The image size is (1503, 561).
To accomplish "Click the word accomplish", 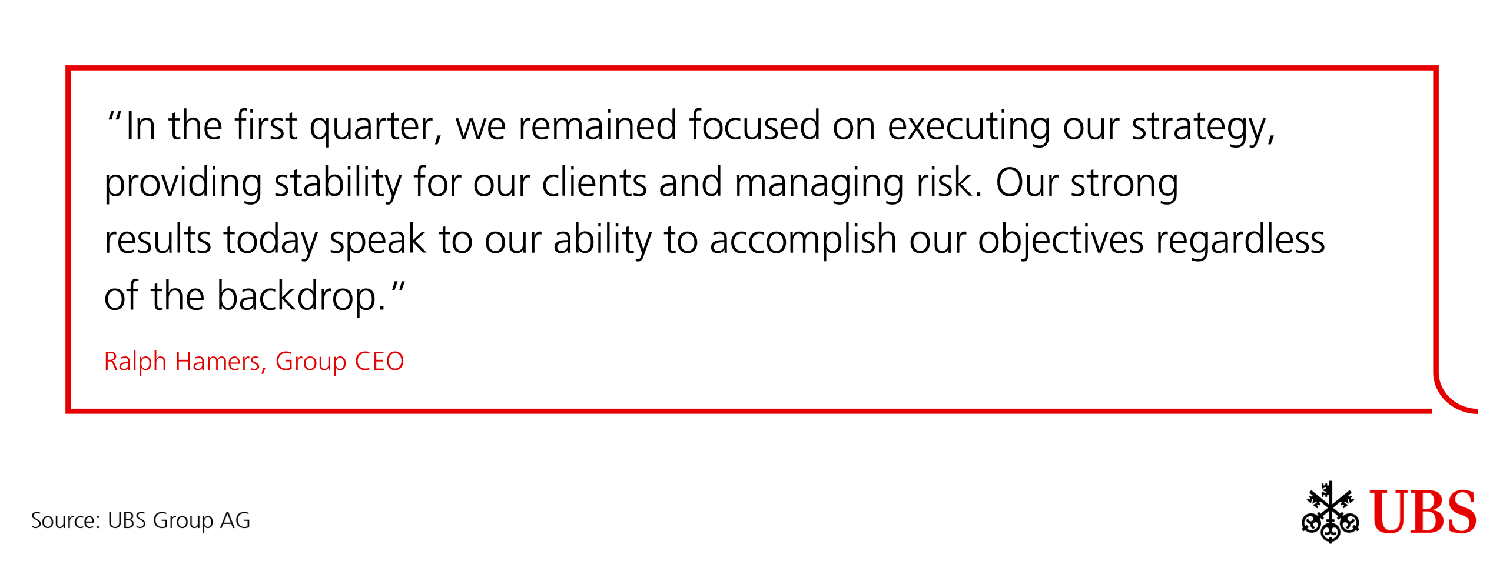I will (x=803, y=240).
